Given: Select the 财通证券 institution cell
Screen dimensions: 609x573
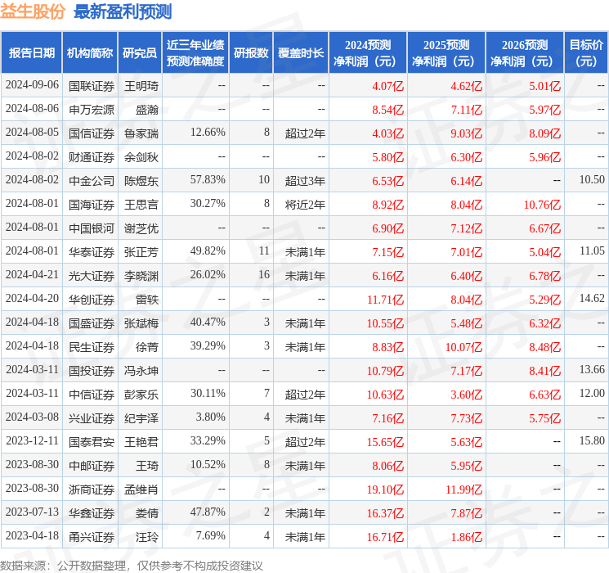Looking at the screenshot, I should (x=92, y=157).
